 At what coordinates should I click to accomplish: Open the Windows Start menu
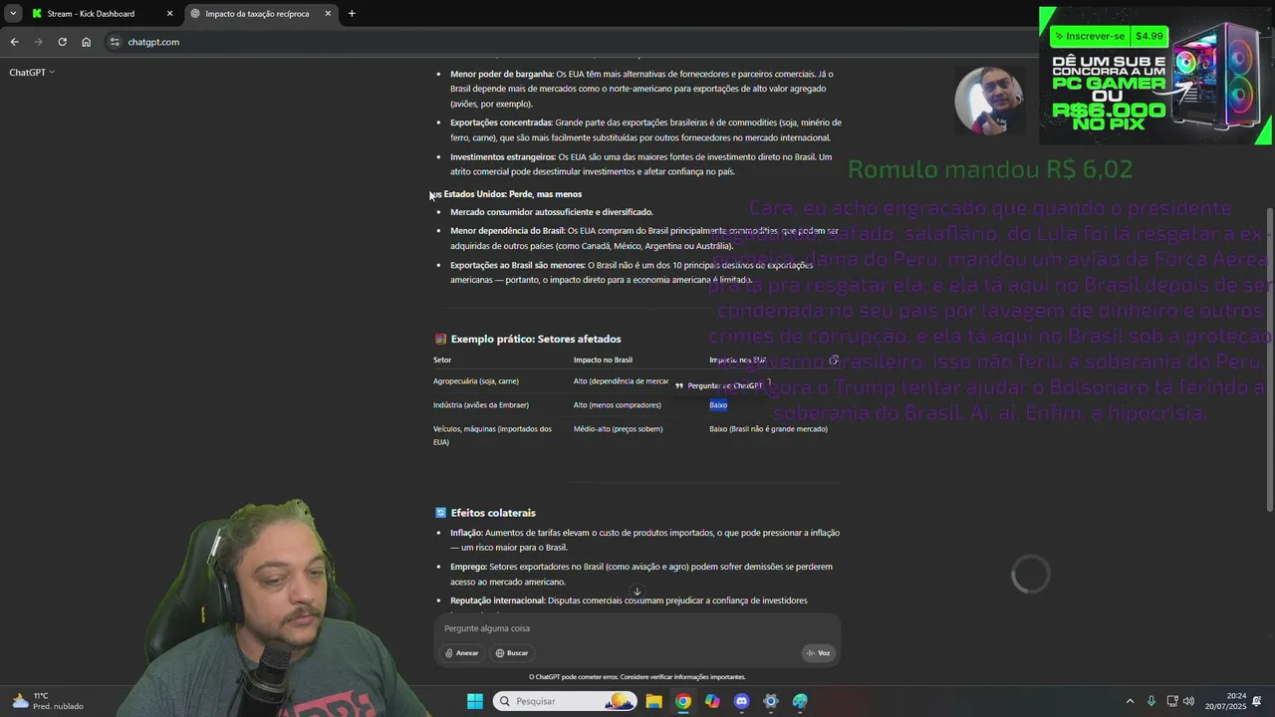click(x=475, y=701)
